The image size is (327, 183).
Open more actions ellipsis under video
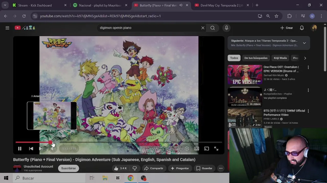click(221, 168)
